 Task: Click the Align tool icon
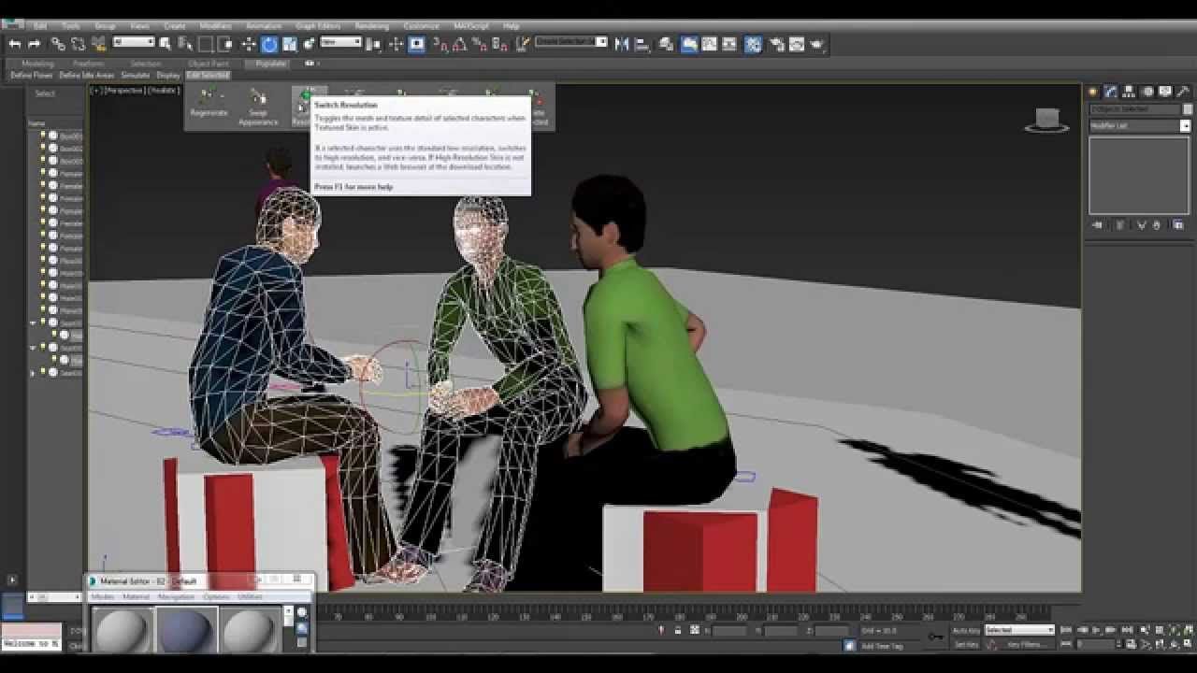click(642, 43)
